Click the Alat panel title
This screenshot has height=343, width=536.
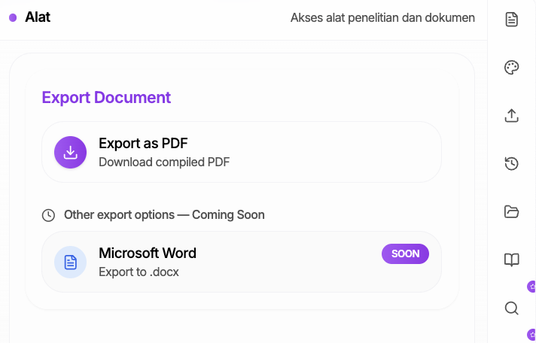(x=38, y=17)
